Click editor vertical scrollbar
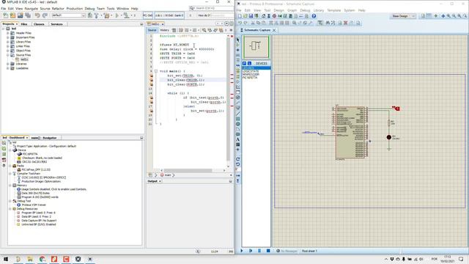This screenshot has height=264, width=469. (228, 99)
